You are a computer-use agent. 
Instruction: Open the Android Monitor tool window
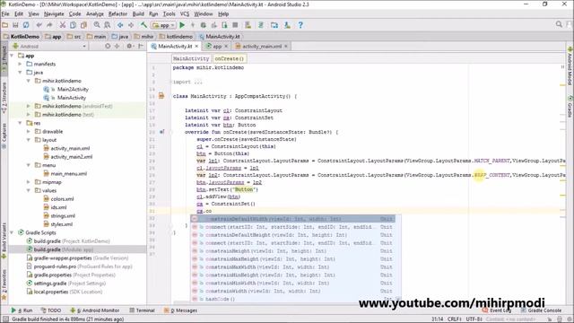pos(95,310)
